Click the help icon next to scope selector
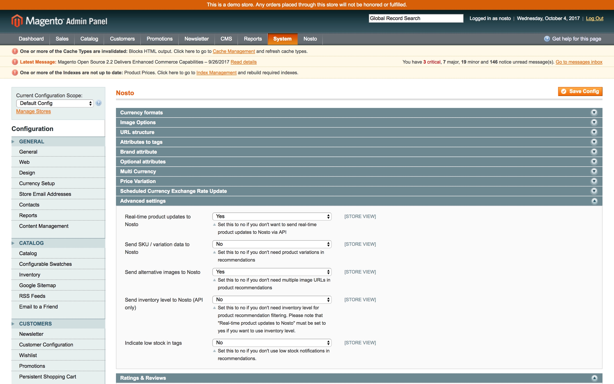The height and width of the screenshot is (384, 614). (99, 103)
